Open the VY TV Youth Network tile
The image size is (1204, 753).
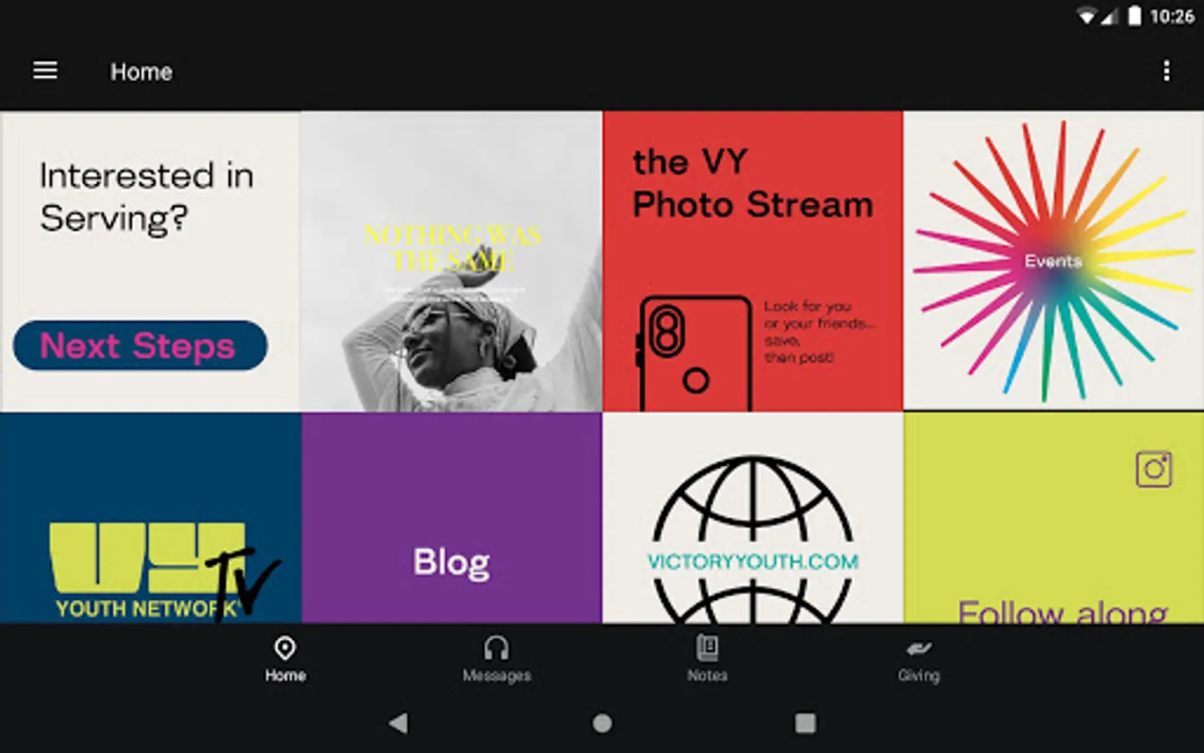pyautogui.click(x=150, y=518)
